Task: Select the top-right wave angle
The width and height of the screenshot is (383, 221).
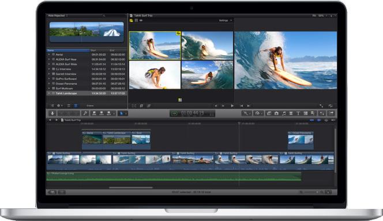Action: click(x=208, y=45)
